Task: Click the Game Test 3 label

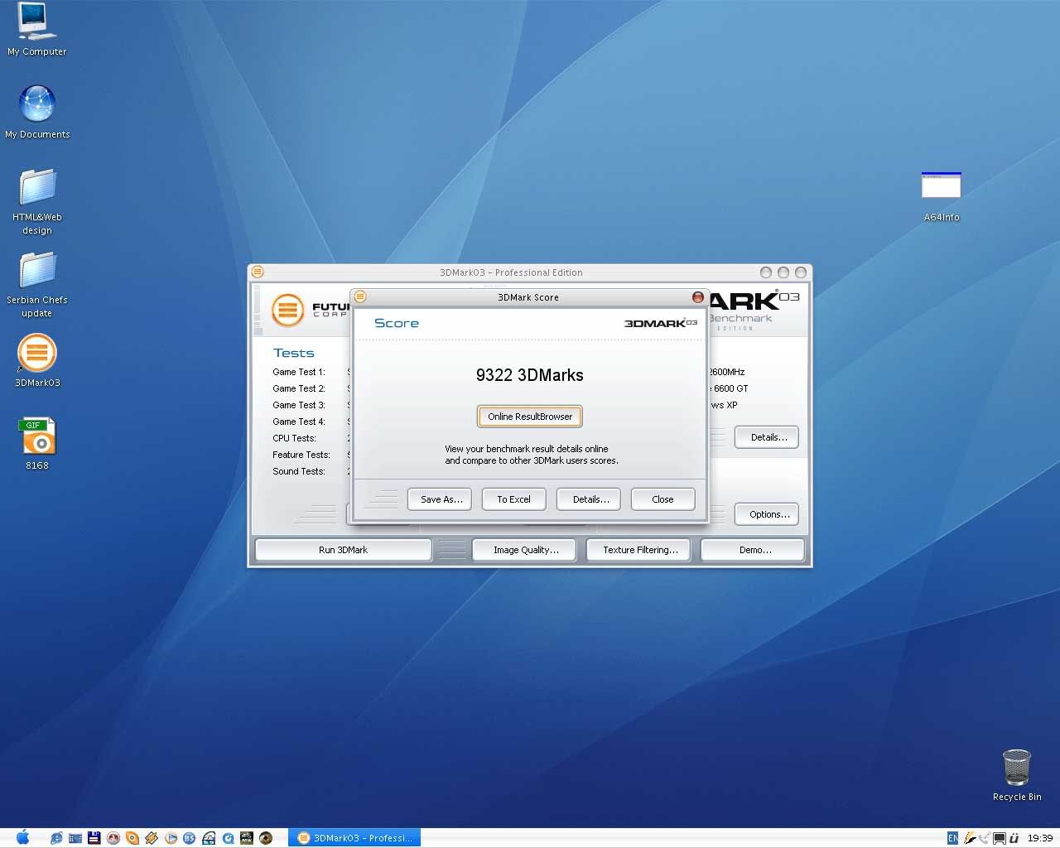Action: click(299, 405)
